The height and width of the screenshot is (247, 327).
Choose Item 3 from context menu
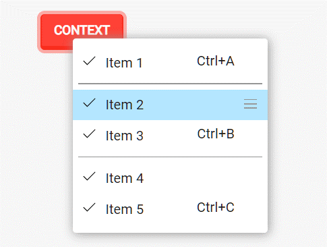pyautogui.click(x=170, y=135)
